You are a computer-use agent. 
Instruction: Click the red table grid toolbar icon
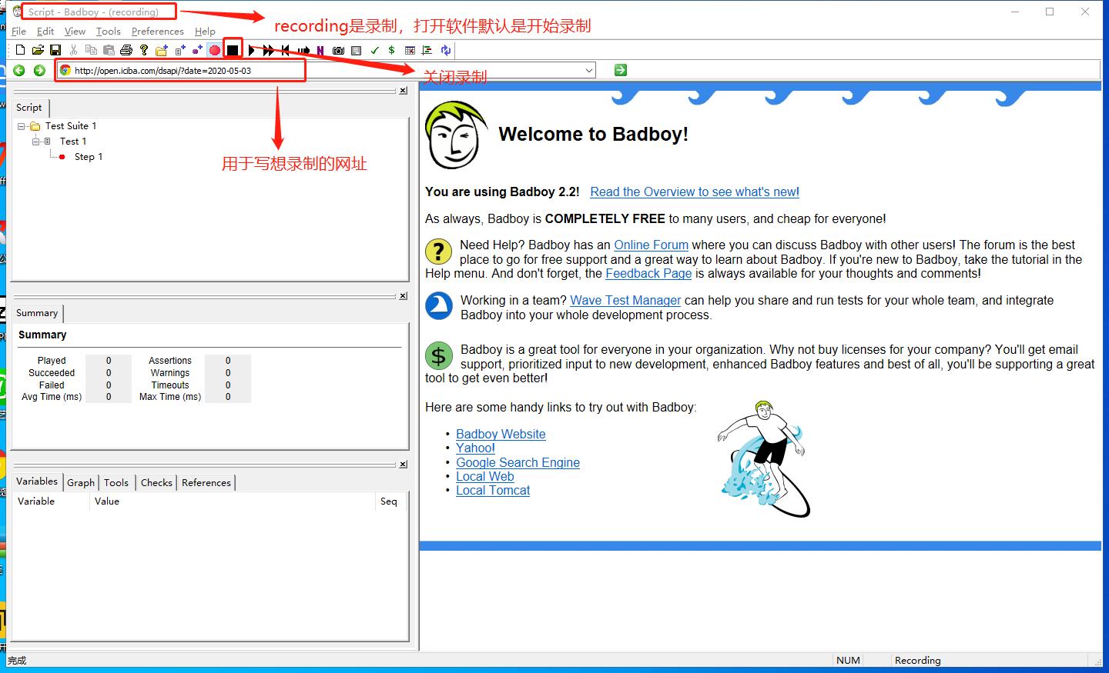pyautogui.click(x=410, y=50)
